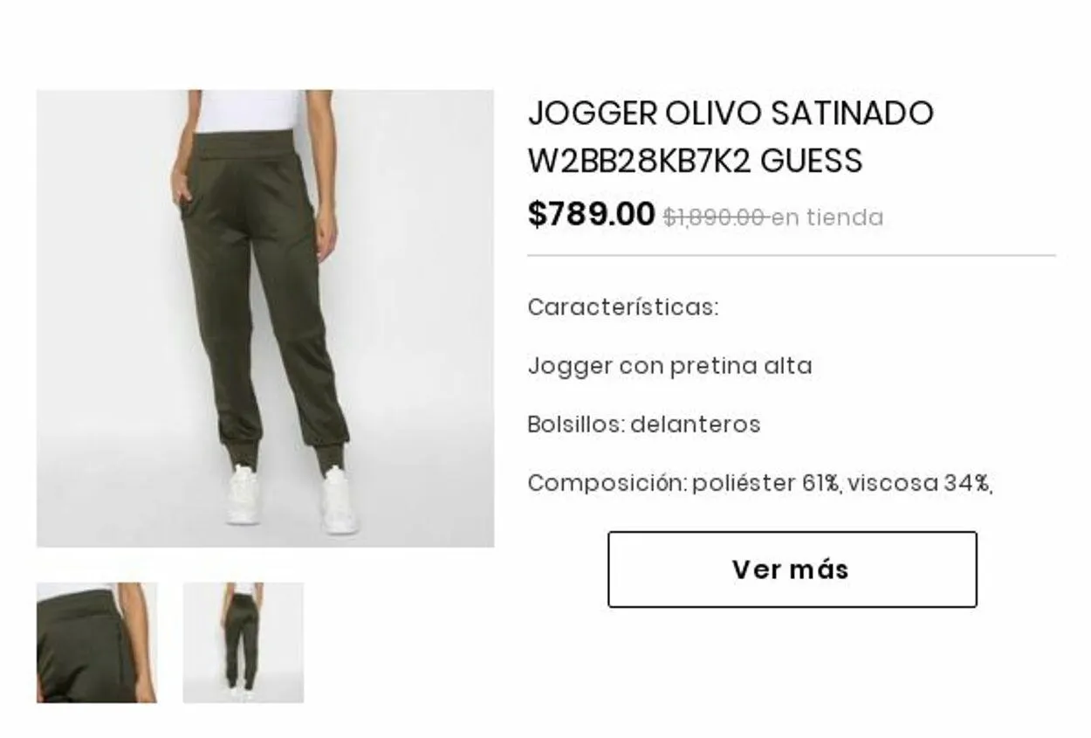Click the Composición poliéster 61% line

[x=760, y=483]
